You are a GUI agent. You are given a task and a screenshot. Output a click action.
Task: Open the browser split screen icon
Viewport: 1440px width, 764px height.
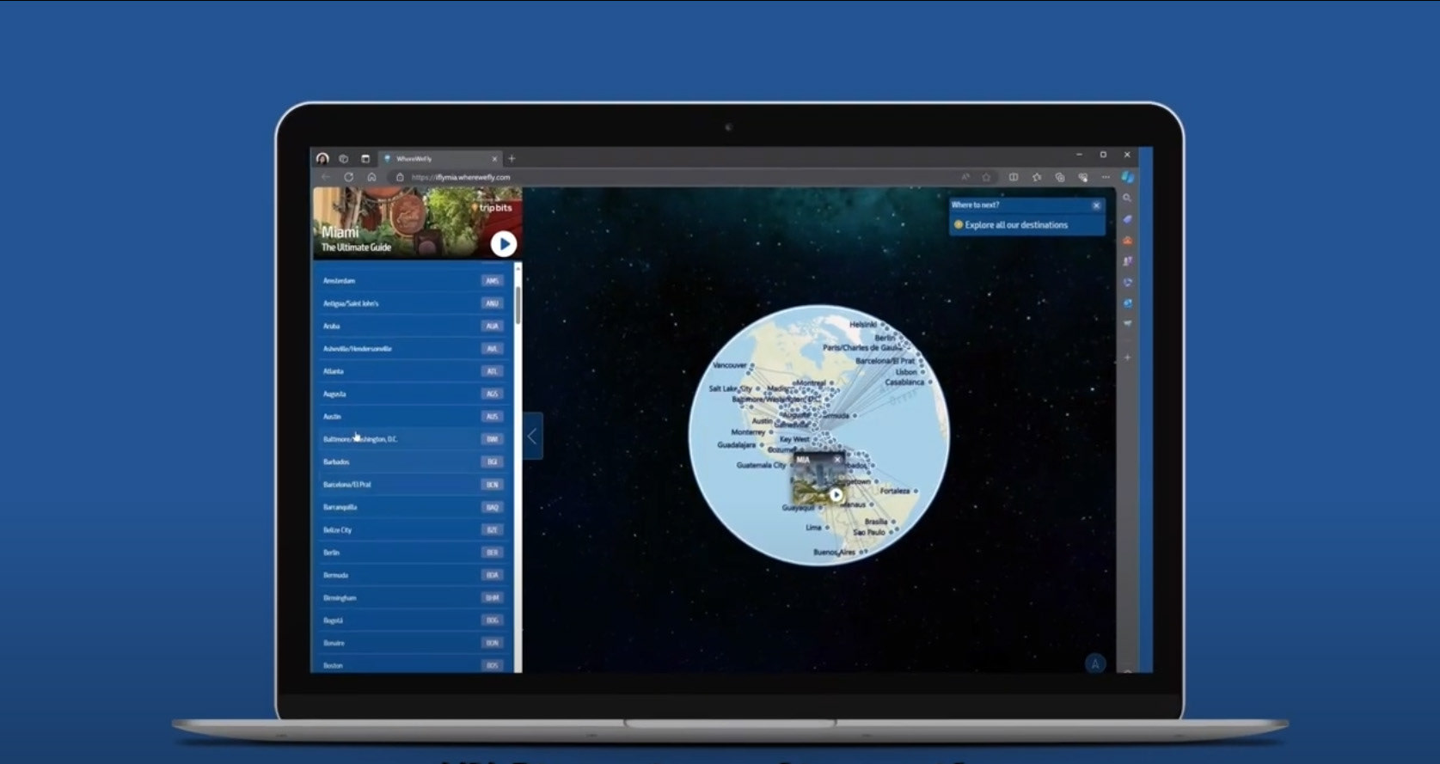point(1014,177)
